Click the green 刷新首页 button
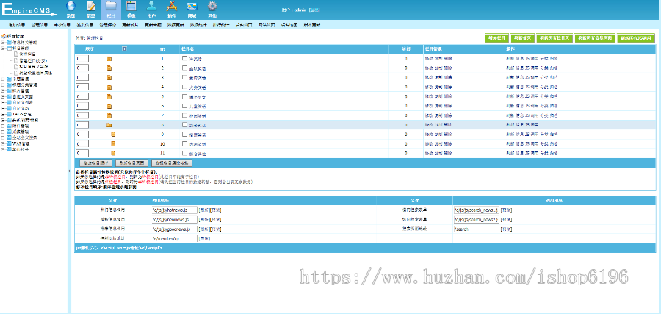Screen dimensions: 661x314 click(x=523, y=38)
